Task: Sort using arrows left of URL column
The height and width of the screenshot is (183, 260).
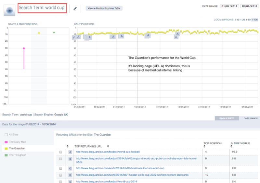Action: pos(68,146)
